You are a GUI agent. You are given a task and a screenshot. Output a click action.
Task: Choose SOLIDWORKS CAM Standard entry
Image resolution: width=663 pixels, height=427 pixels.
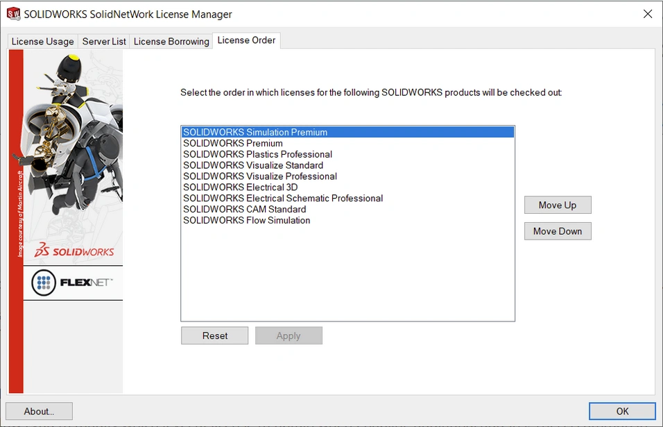347,209
